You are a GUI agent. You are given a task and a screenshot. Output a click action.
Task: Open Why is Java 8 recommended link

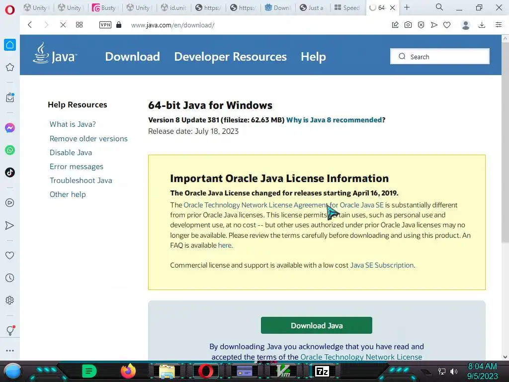pos(334,120)
